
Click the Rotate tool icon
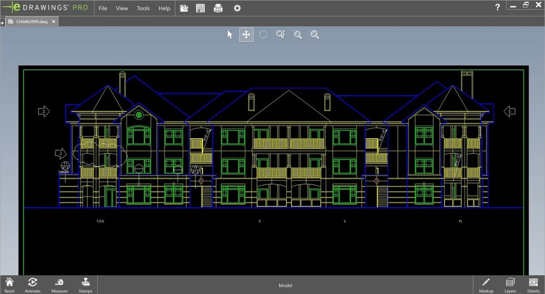(263, 35)
